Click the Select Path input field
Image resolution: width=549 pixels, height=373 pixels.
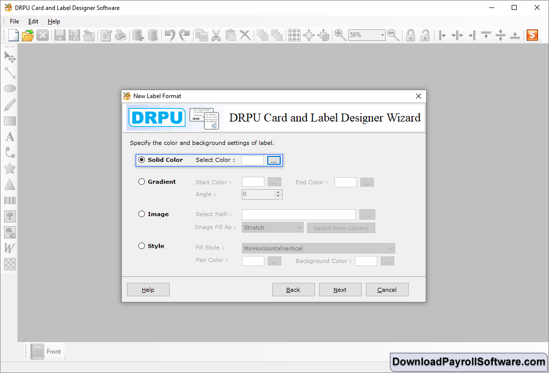click(x=299, y=214)
